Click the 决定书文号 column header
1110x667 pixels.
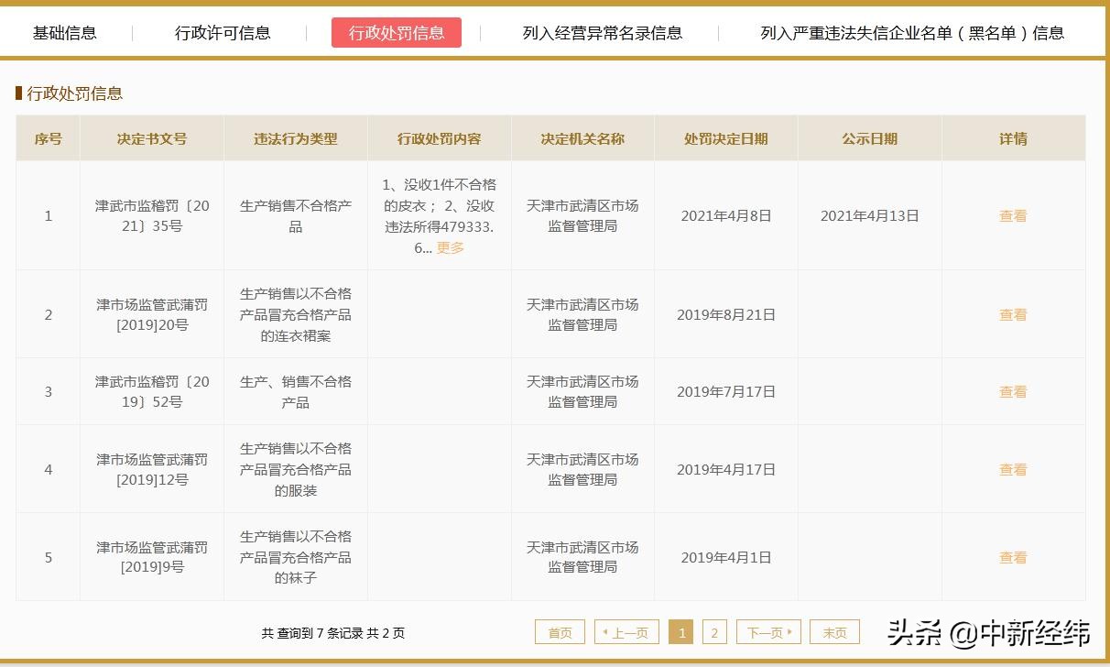coord(150,137)
